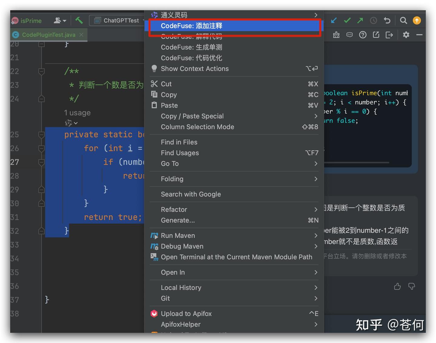
Task: Open the help question mark icon
Action: click(363, 35)
